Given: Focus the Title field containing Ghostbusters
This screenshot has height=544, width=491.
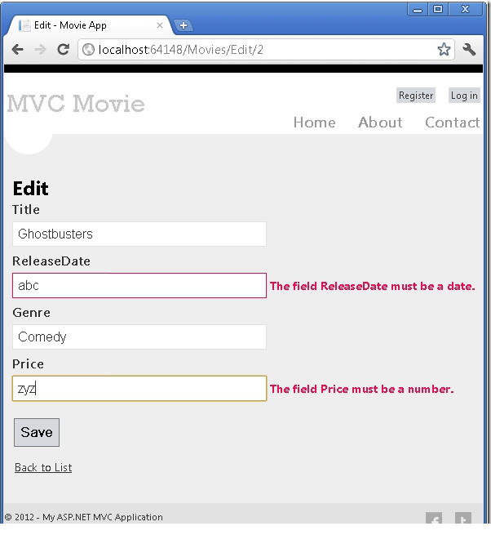Looking at the screenshot, I should [x=139, y=234].
